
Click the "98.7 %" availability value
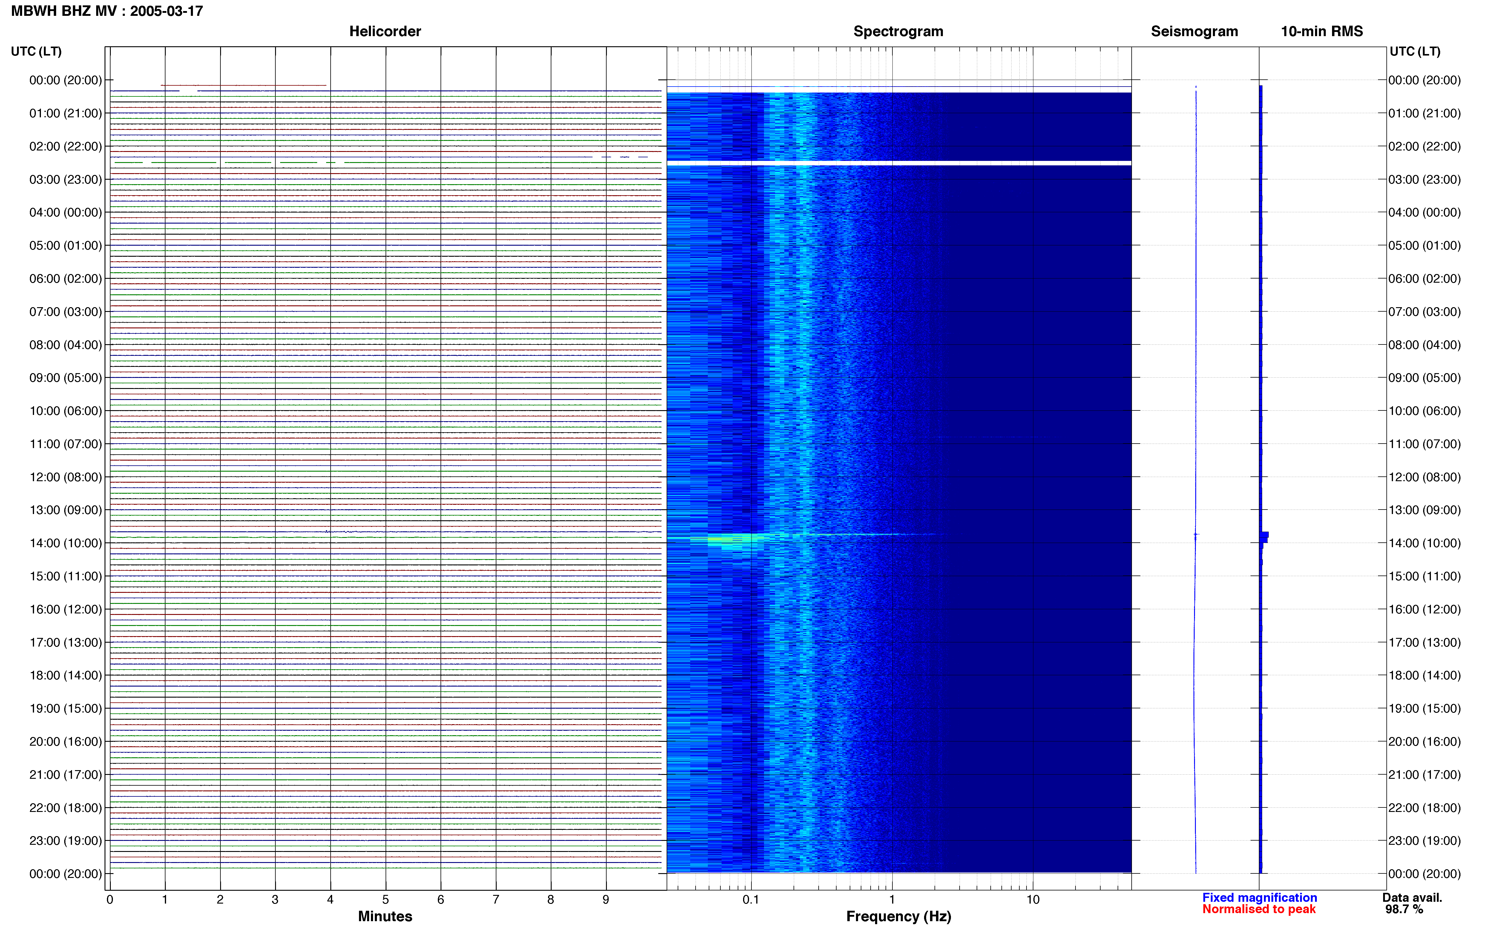pos(1404,909)
